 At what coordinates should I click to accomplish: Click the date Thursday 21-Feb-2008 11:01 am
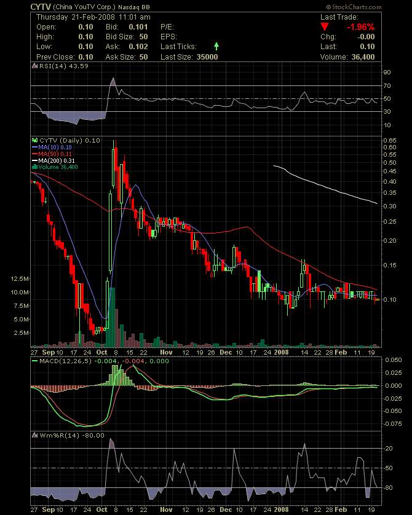[x=93, y=17]
